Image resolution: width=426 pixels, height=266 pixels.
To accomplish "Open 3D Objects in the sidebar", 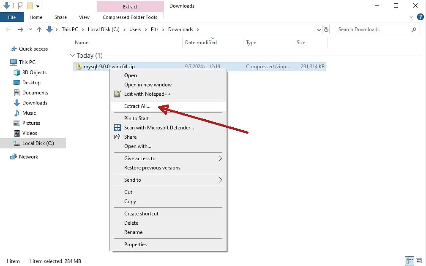I will coord(34,73).
